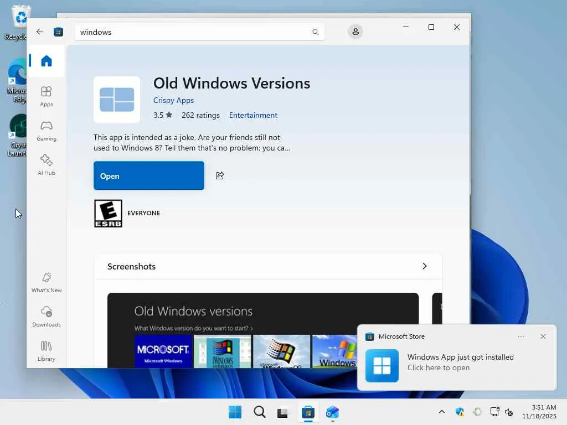
Task: Open What's New in sidebar
Action: click(47, 282)
